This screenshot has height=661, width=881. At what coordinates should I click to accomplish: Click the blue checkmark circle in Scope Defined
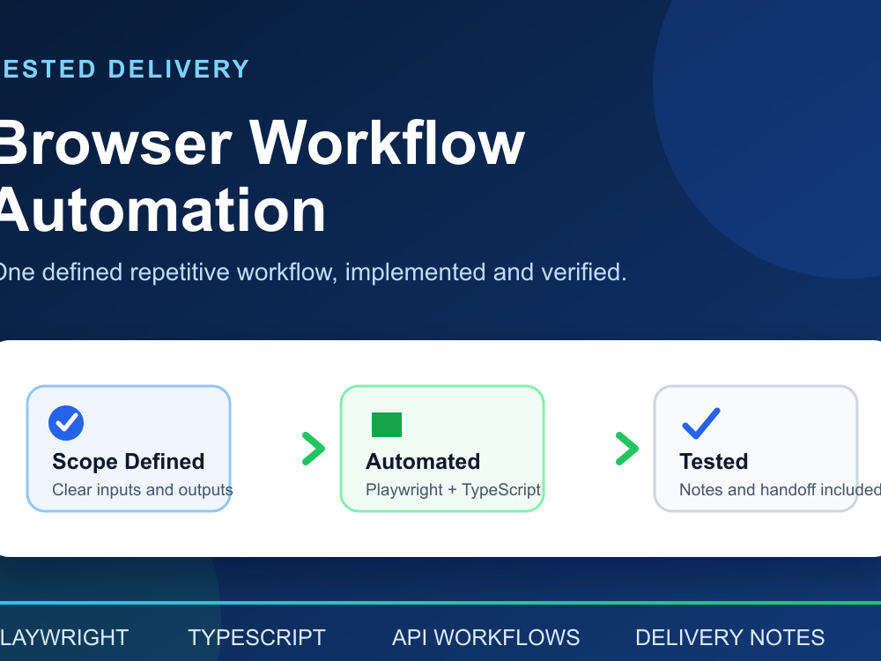66,423
